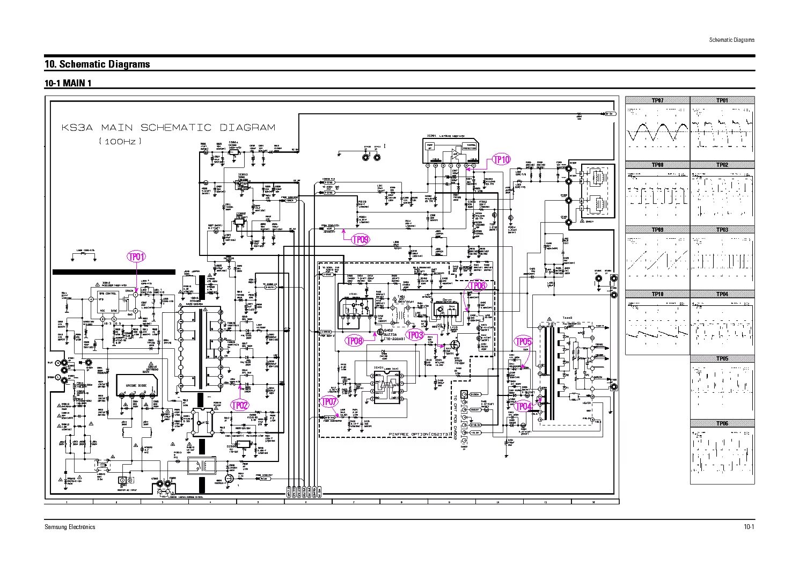The height and width of the screenshot is (565, 799).
Task: Open the TP06 waveform thumbnail in side panel
Action: click(x=722, y=456)
